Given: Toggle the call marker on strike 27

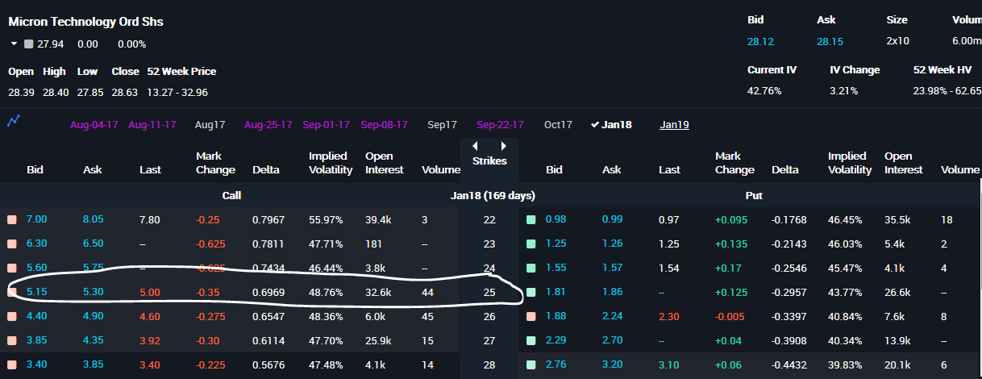Looking at the screenshot, I should [11, 340].
